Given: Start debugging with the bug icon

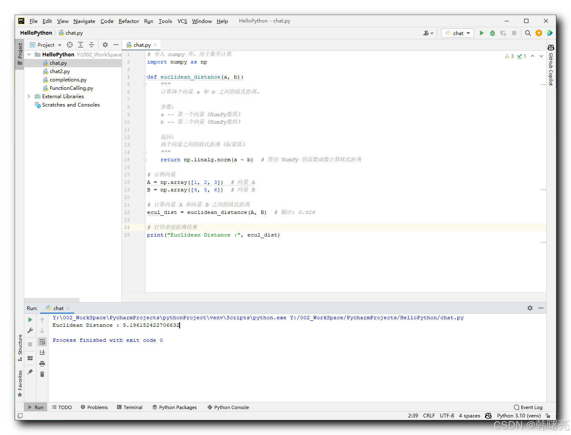Looking at the screenshot, I should click(492, 33).
